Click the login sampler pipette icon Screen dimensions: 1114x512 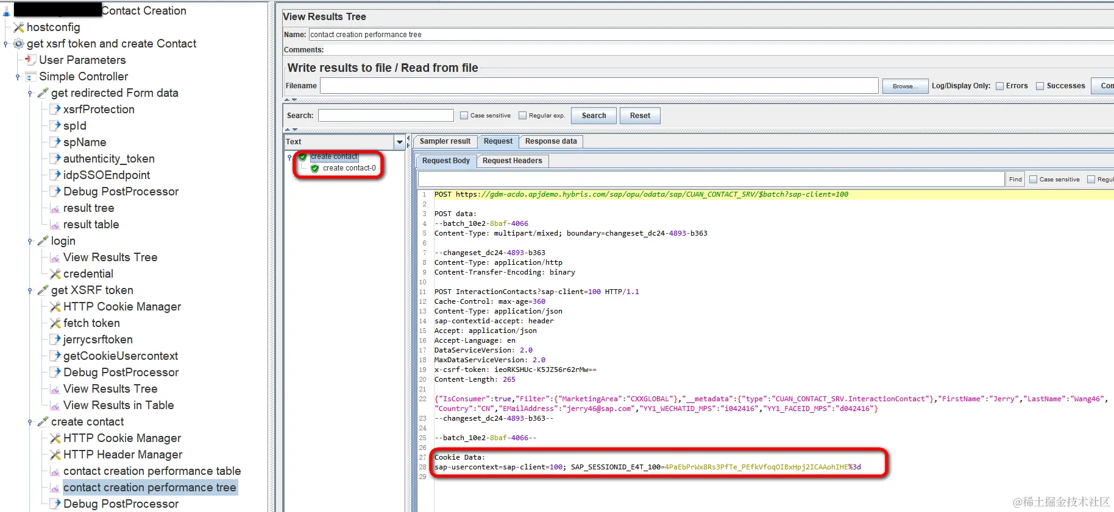coord(43,241)
